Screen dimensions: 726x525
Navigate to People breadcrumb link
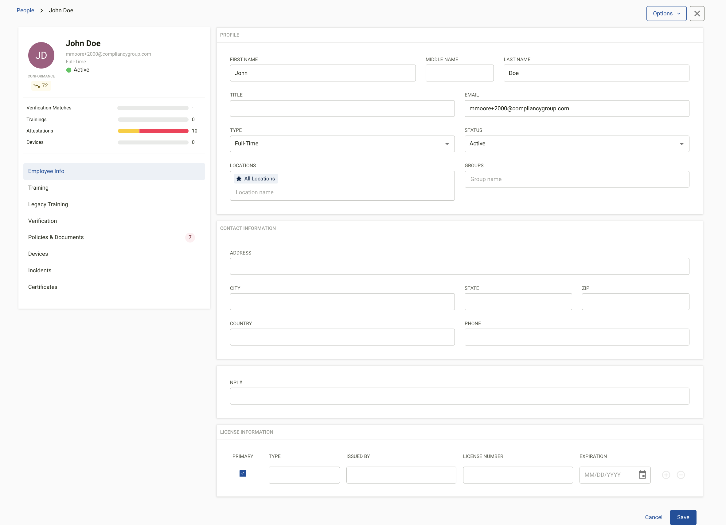[x=25, y=10]
